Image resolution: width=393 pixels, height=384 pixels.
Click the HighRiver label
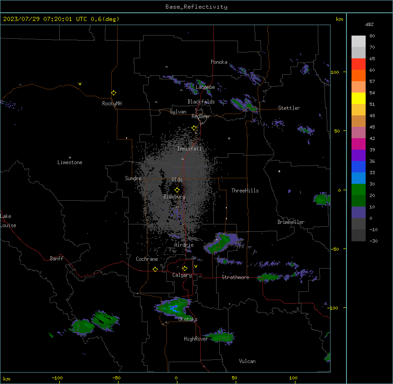tap(196, 339)
